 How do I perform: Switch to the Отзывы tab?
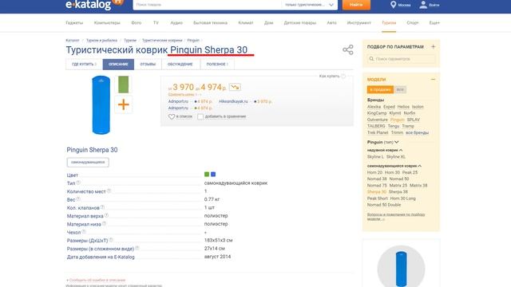coord(148,64)
